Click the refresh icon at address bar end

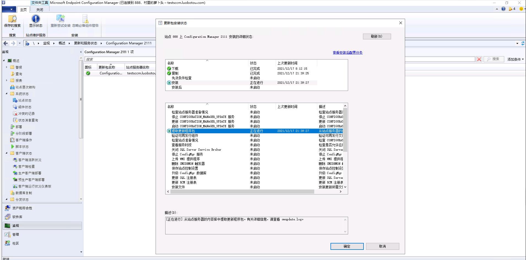523,43
